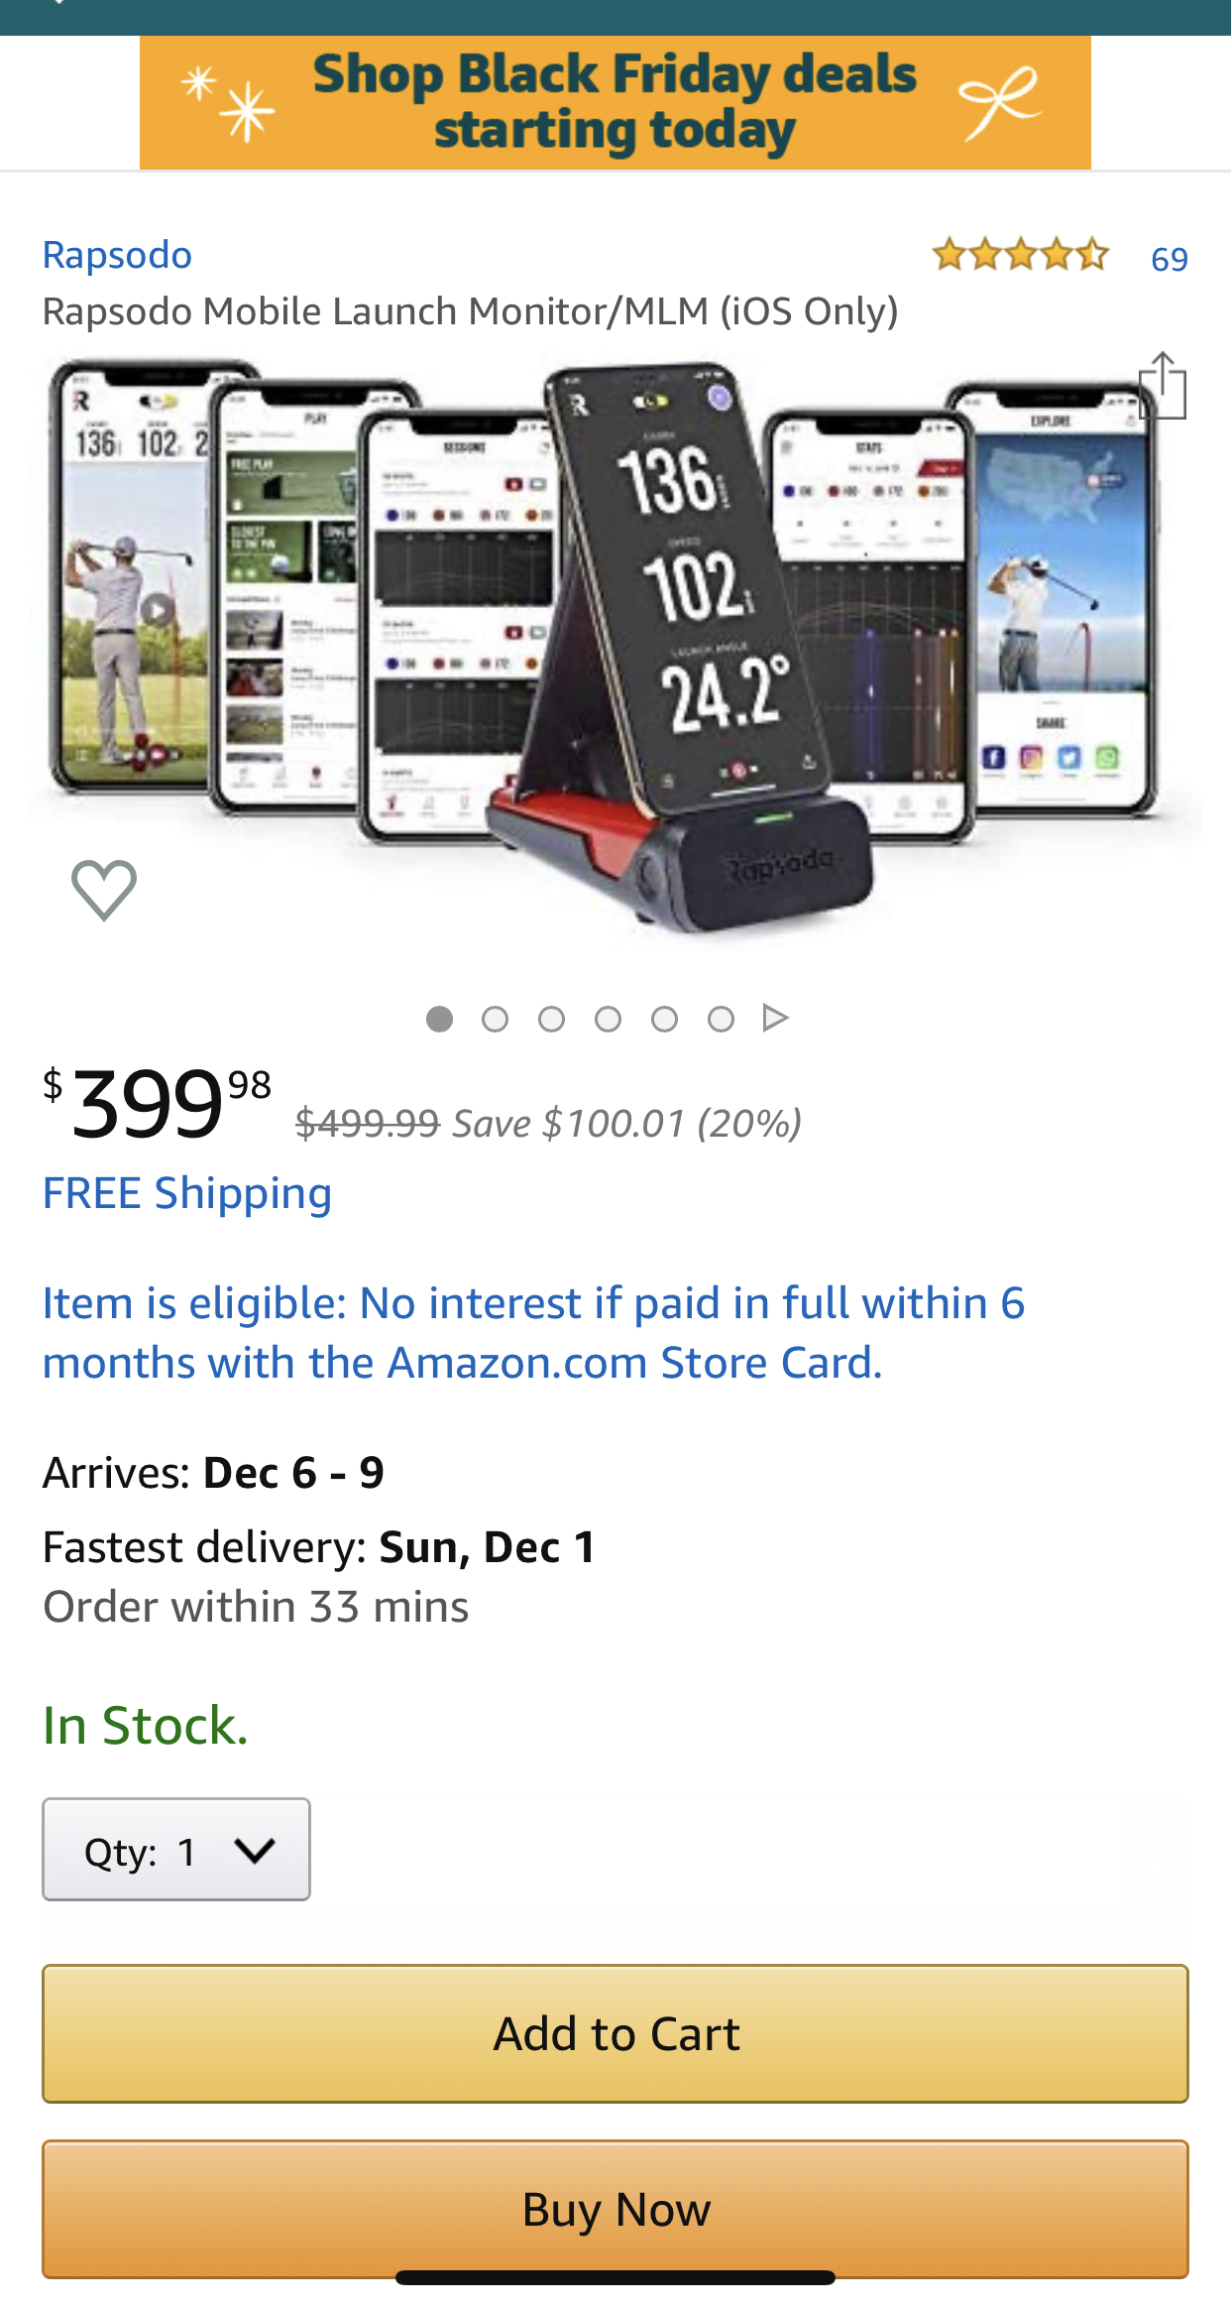Tap the video play triangle in carousel

click(x=775, y=1018)
